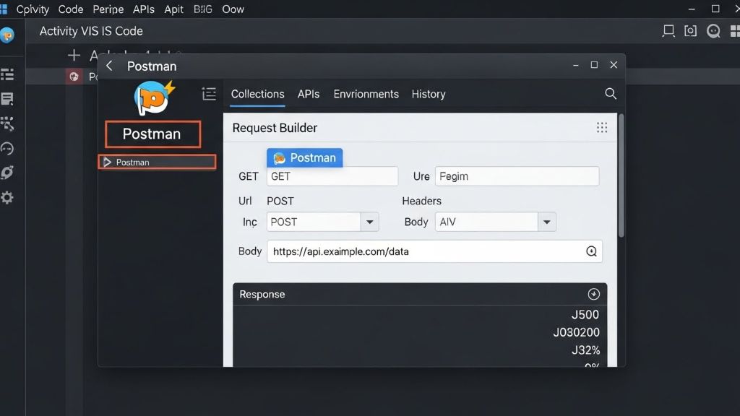Image resolution: width=740 pixels, height=416 pixels.
Task: Click the circular download icon in Response header
Action: click(594, 294)
